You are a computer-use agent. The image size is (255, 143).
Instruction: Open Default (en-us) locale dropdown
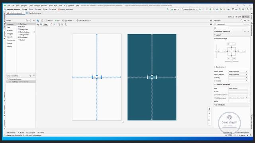[84, 21]
